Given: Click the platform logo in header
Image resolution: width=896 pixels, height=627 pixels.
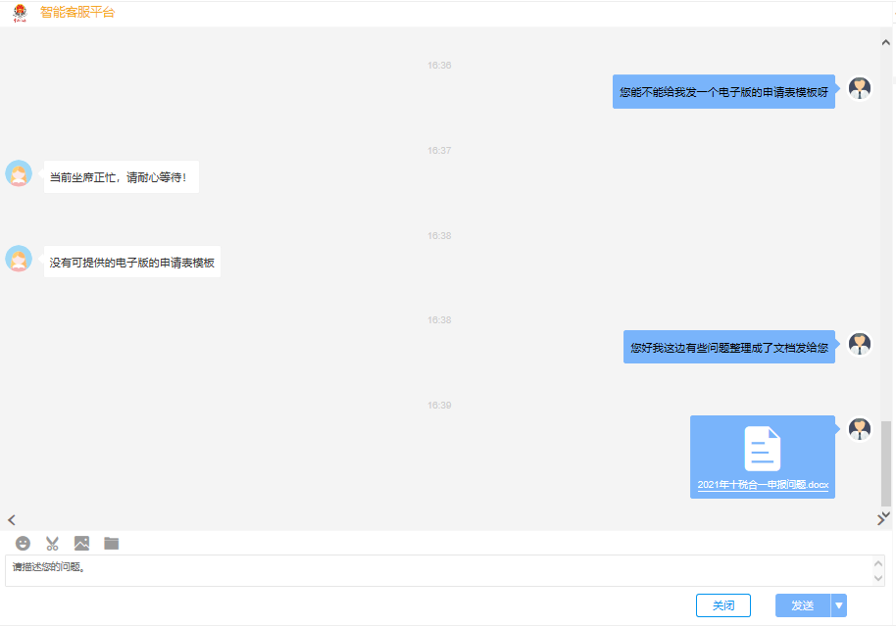Looking at the screenshot, I should [20, 13].
